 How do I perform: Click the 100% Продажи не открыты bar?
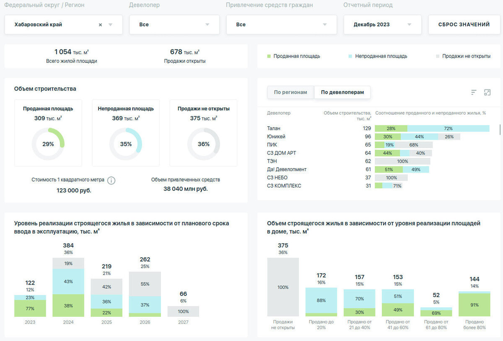pyautogui.click(x=283, y=287)
